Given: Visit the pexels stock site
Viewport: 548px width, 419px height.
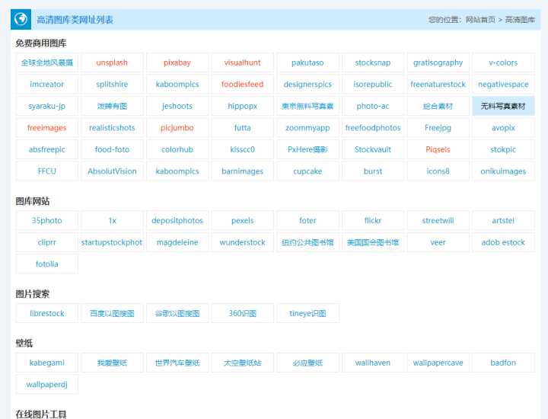Looking at the screenshot, I should tap(242, 221).
